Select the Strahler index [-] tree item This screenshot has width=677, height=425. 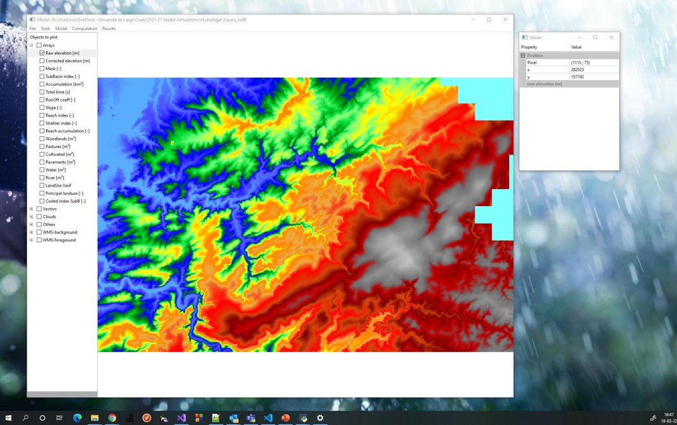click(61, 124)
